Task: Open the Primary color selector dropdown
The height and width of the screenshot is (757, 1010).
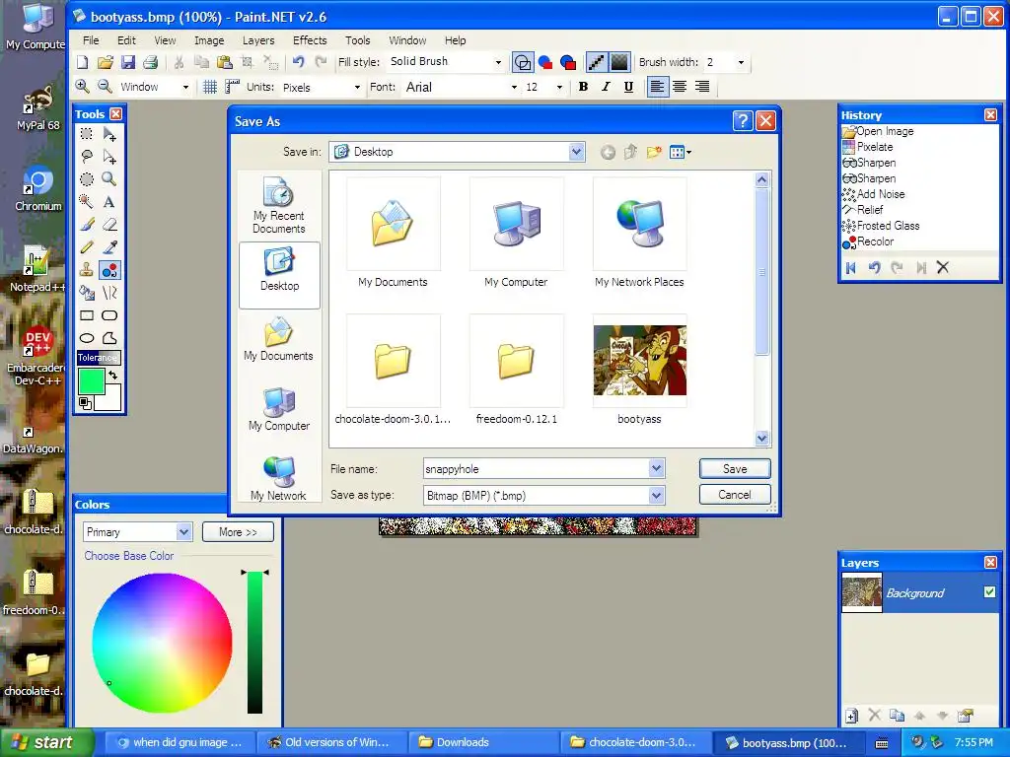Action: coord(184,531)
